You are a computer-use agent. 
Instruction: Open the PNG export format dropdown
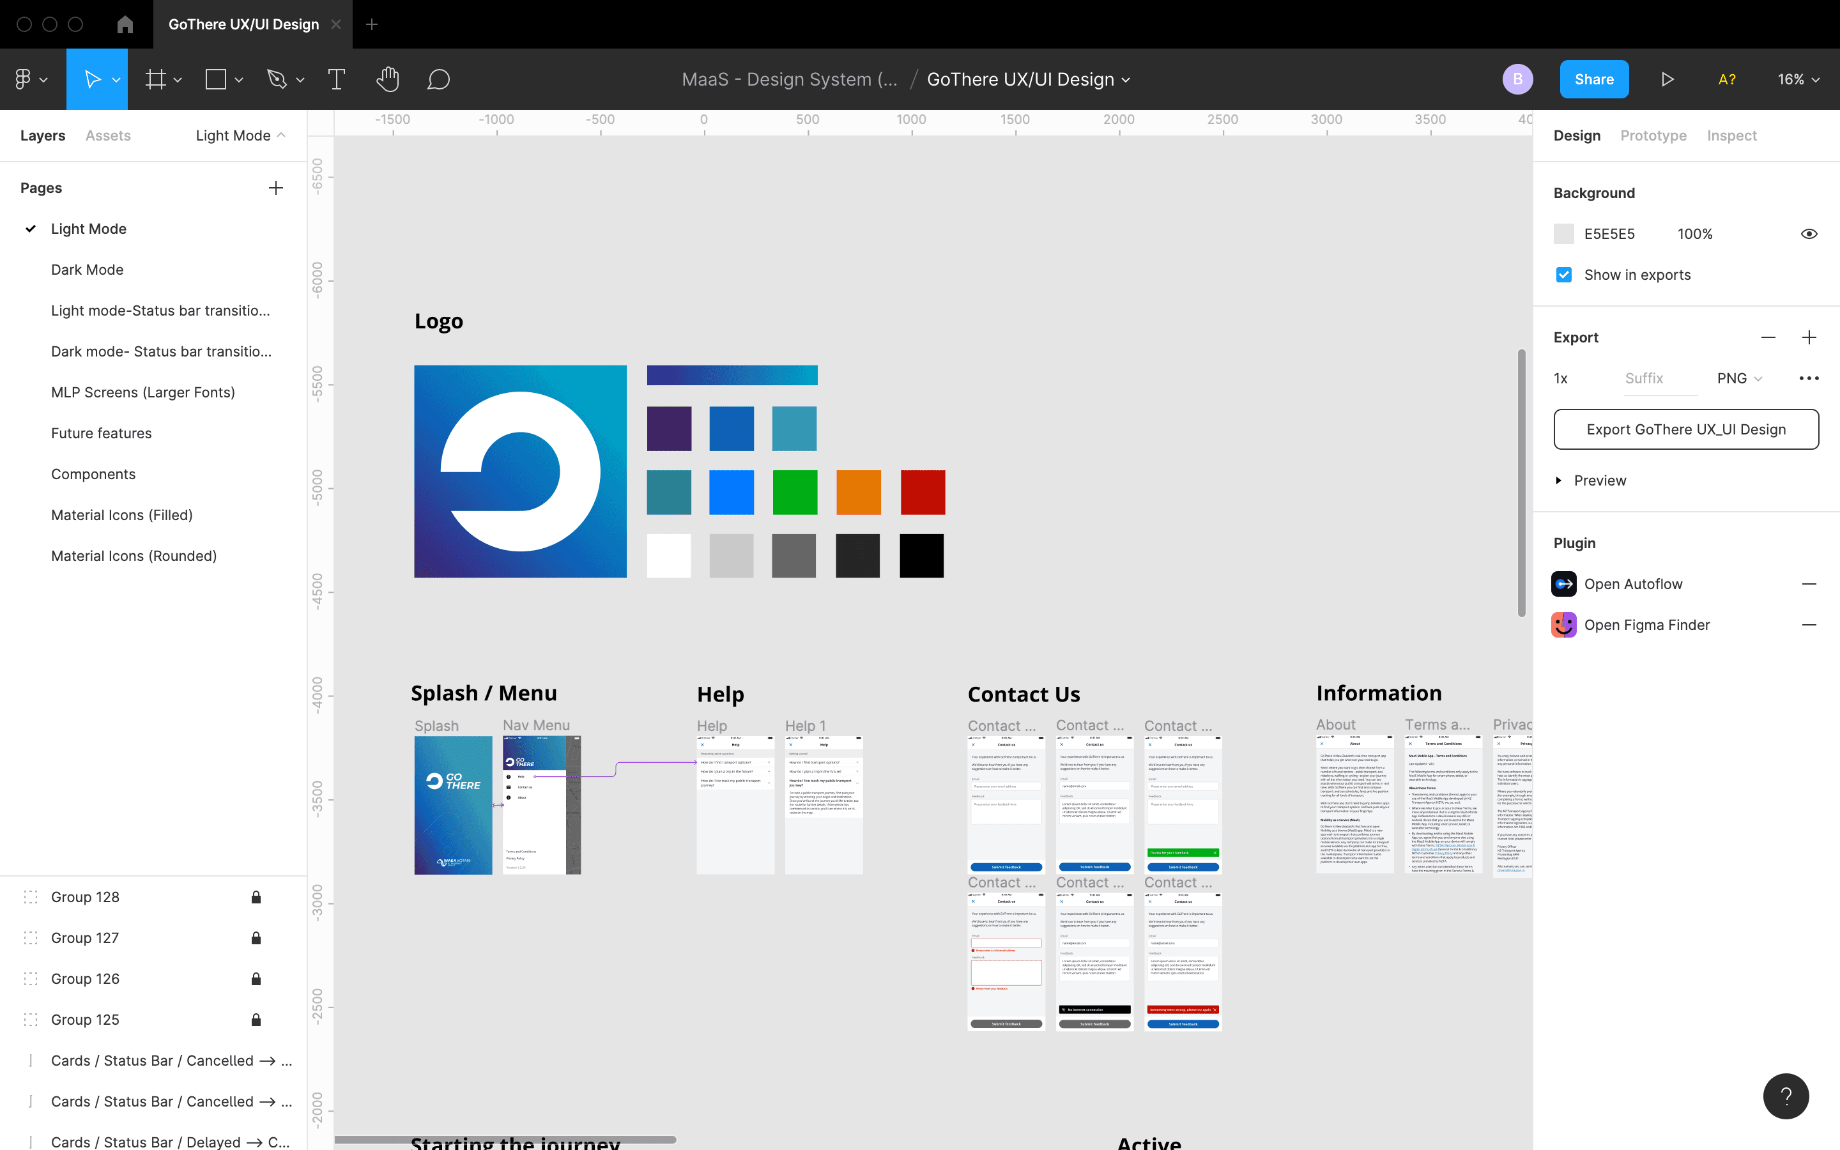tap(1740, 378)
